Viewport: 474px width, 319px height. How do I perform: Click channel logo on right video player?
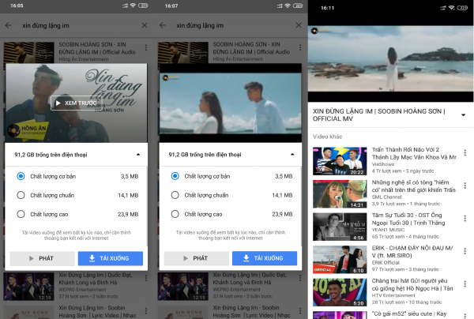point(314,31)
